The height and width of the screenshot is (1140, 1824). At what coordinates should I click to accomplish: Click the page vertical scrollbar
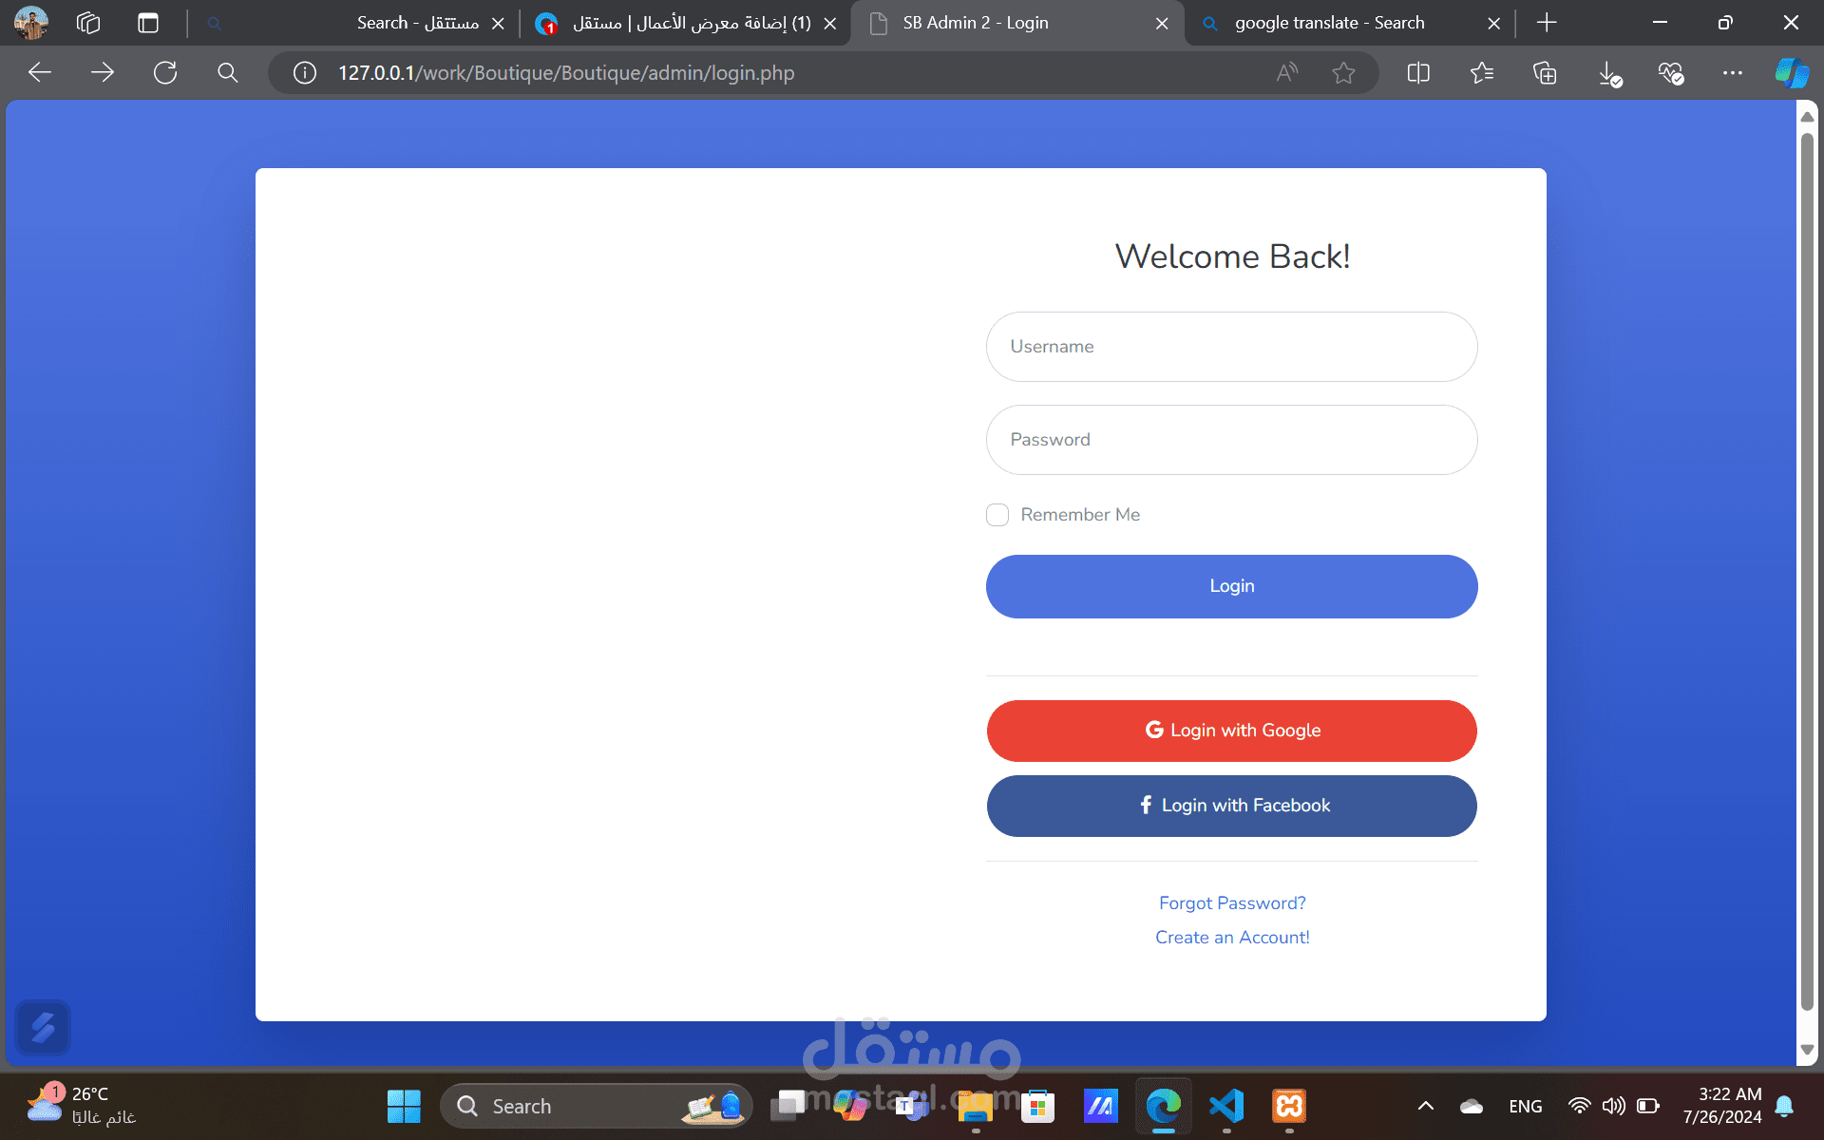click(1807, 570)
